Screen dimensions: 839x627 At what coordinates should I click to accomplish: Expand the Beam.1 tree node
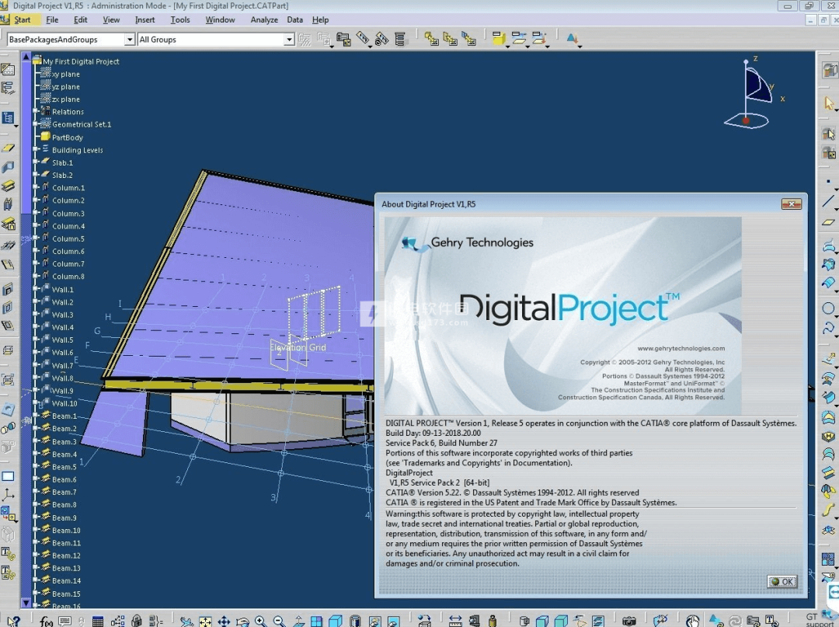pos(35,416)
